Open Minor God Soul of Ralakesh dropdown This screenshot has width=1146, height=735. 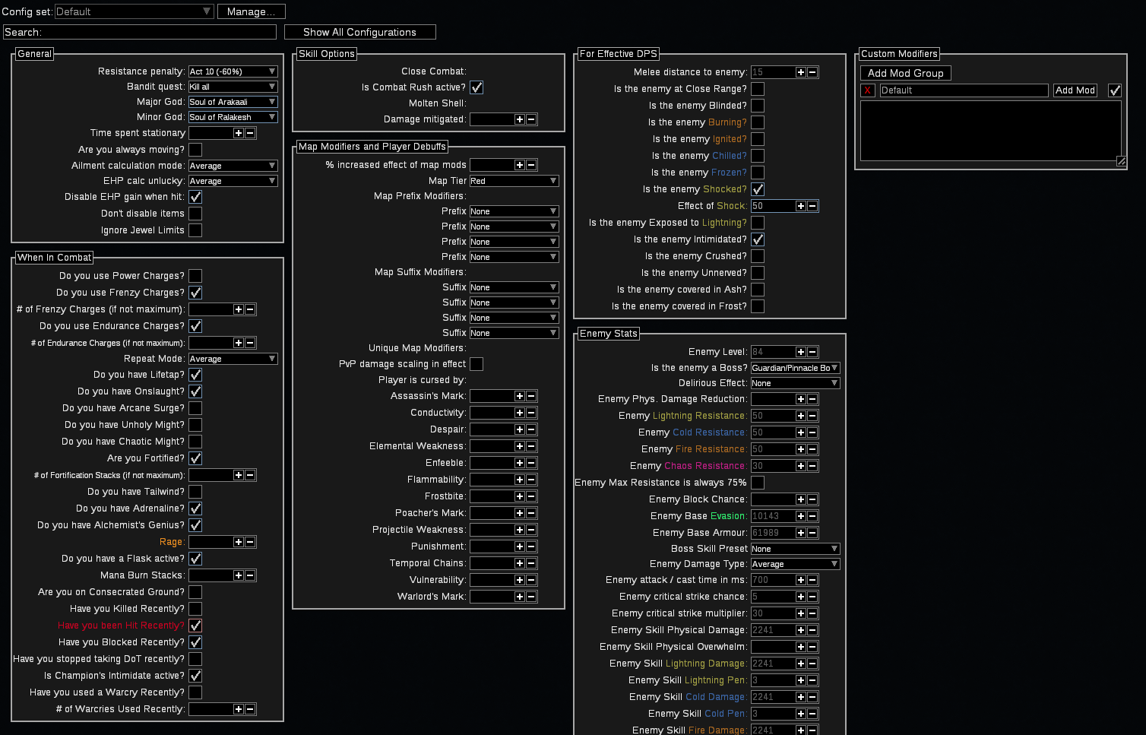pos(233,117)
